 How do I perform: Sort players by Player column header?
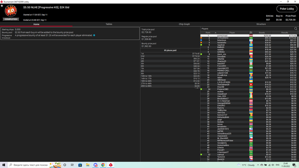coord(232,32)
